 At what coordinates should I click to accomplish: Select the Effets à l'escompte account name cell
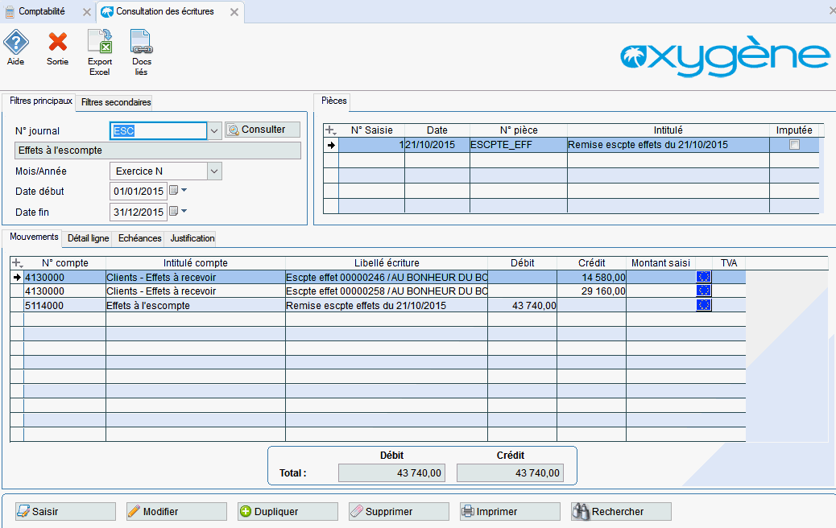[196, 305]
